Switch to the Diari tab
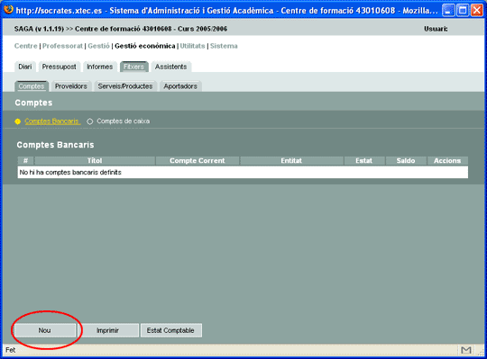Image resolution: width=487 pixels, height=359 pixels. point(25,67)
